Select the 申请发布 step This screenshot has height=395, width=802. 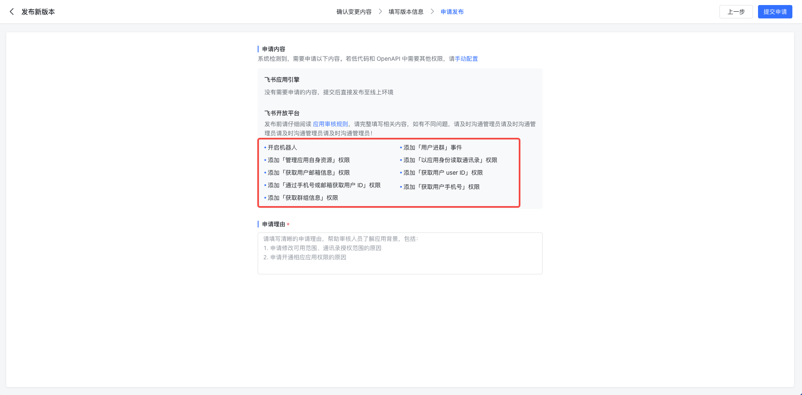[452, 12]
